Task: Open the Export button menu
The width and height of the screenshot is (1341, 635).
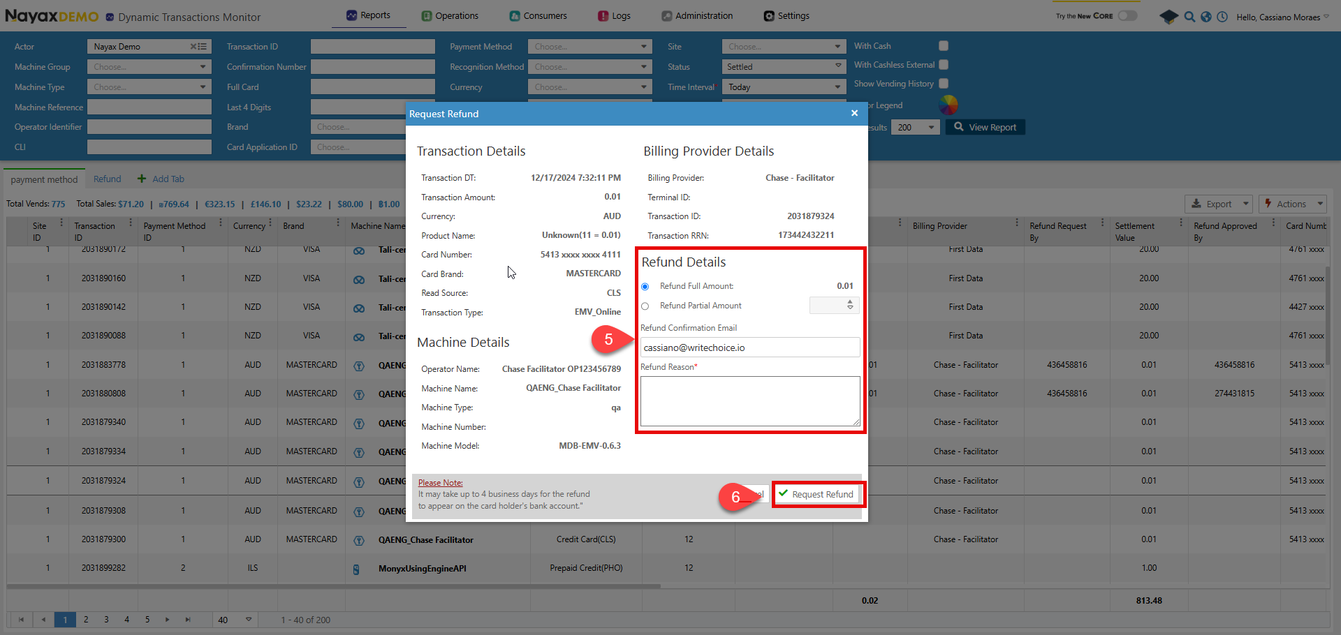Action: pos(1219,204)
